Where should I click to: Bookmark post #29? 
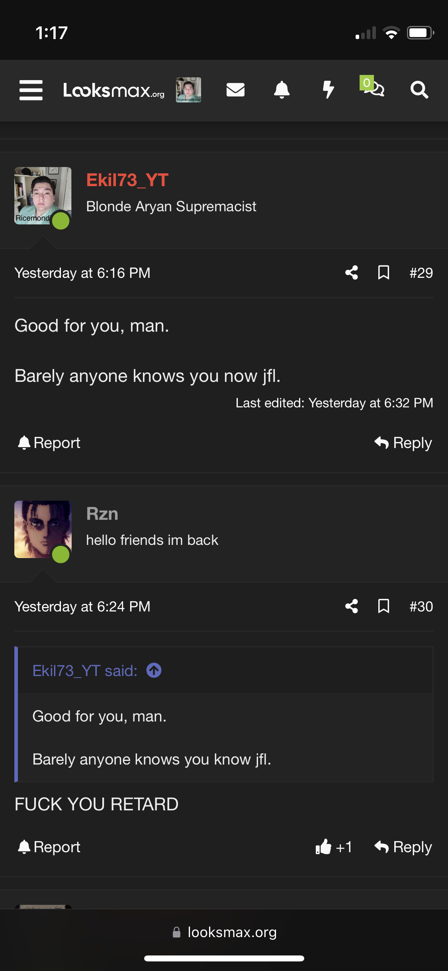(x=383, y=273)
